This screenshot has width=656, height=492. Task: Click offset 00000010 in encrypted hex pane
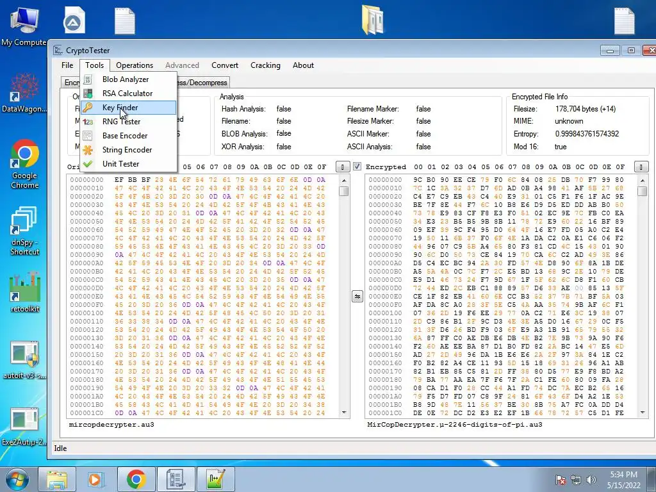pyautogui.click(x=385, y=188)
